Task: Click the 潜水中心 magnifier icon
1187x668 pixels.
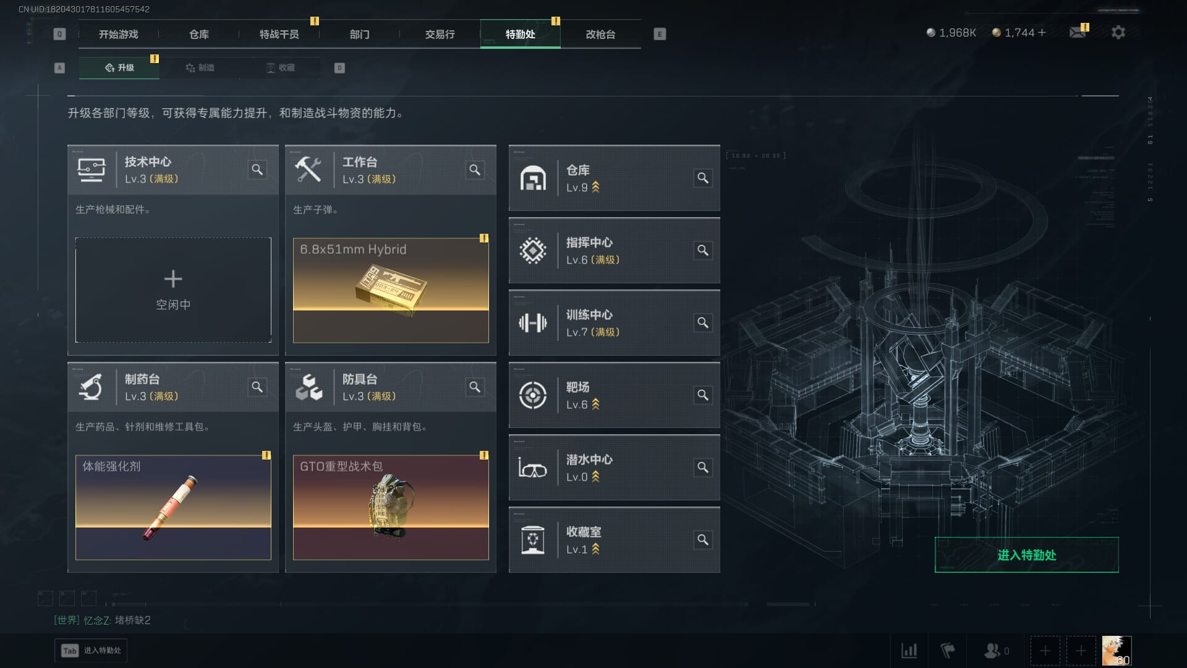Action: pos(703,468)
